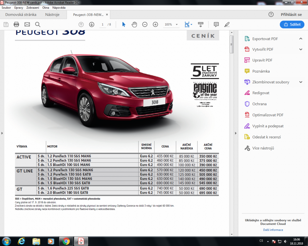Switch to Nástroje tab
The height and width of the screenshot is (246, 308).
[52, 14]
